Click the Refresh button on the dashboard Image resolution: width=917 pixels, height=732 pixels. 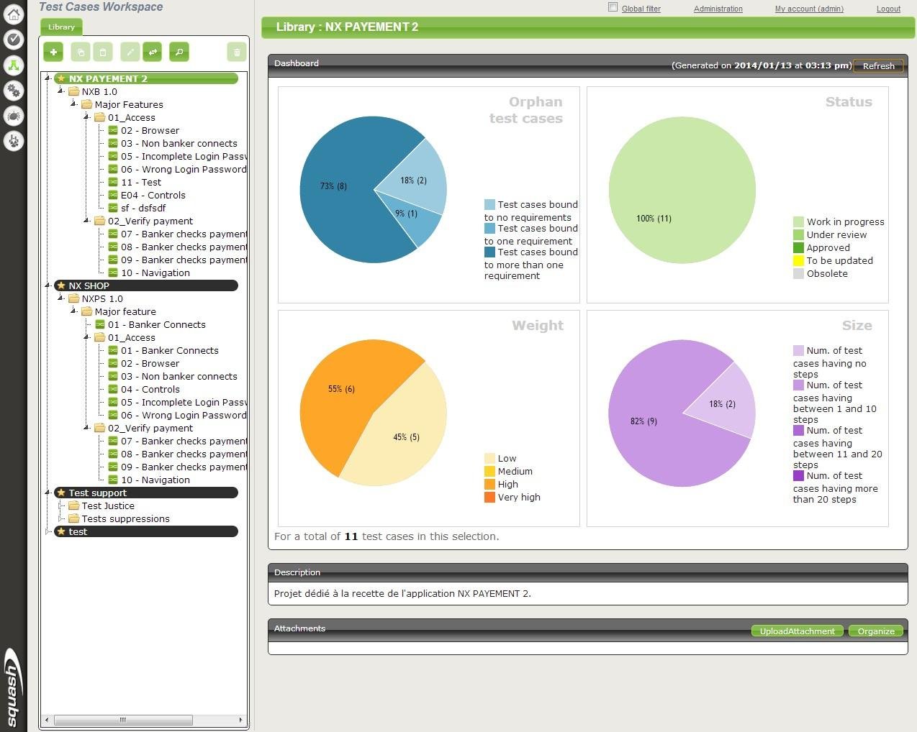click(x=878, y=65)
